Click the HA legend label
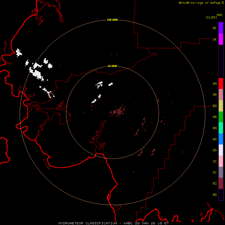The image size is (225, 225). point(214,83)
